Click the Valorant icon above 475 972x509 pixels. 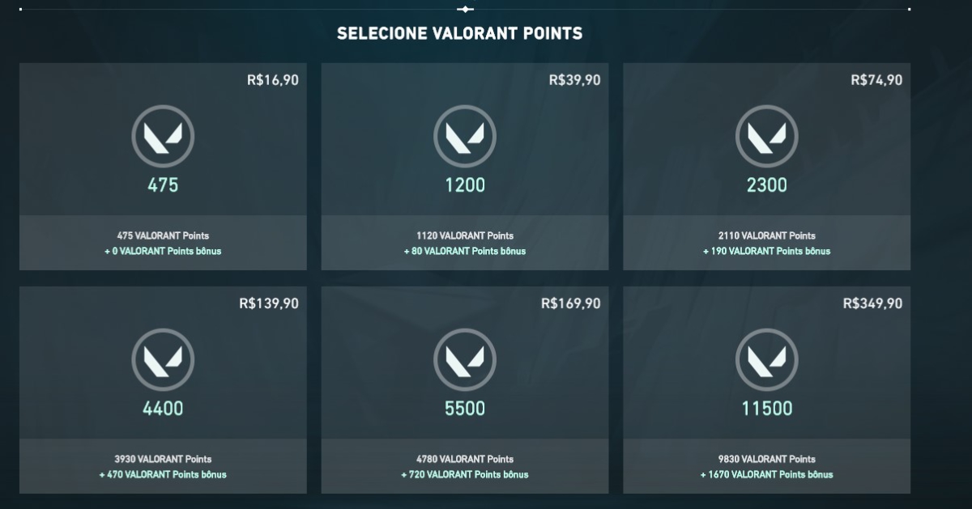pyautogui.click(x=163, y=136)
